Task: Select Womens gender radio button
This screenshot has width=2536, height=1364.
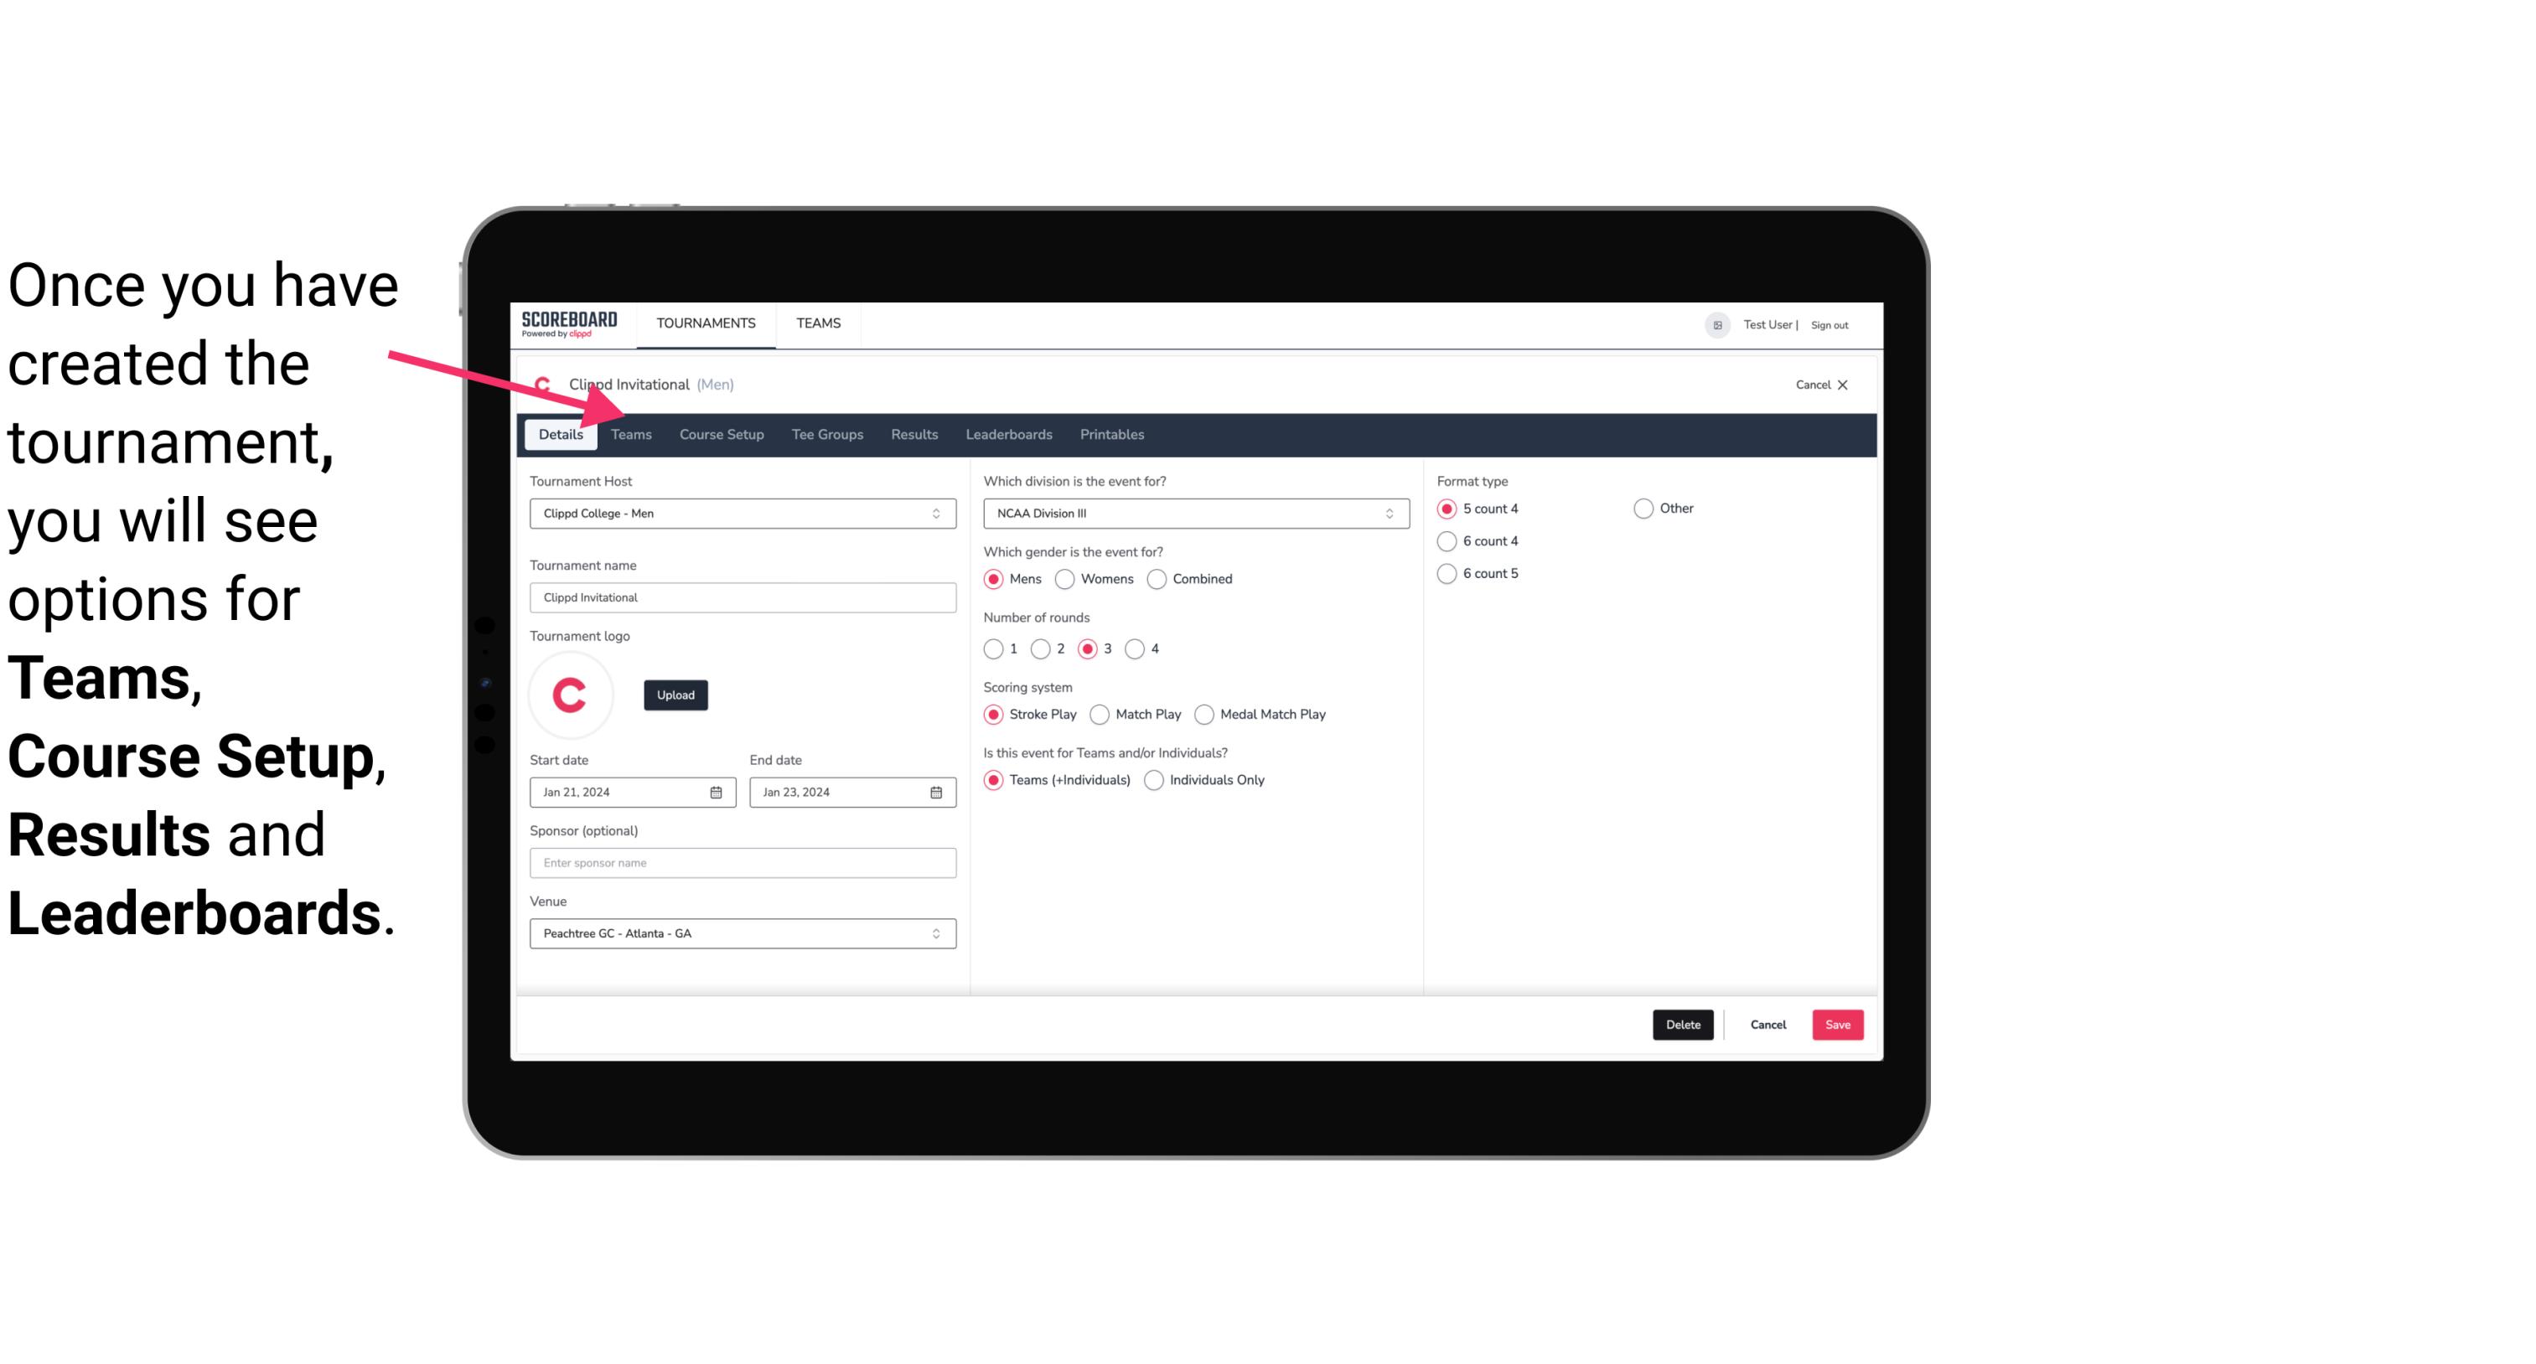Action: 1067,578
